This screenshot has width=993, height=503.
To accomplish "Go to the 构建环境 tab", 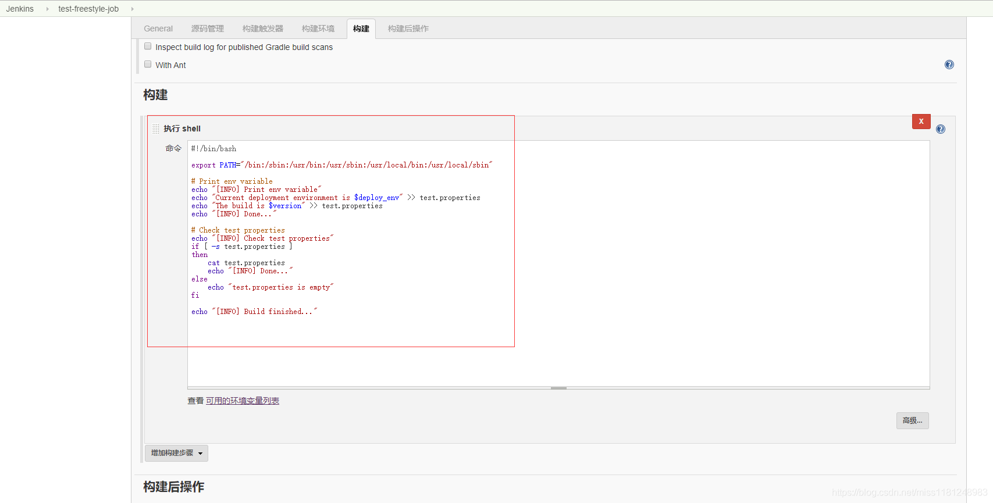I will [318, 28].
